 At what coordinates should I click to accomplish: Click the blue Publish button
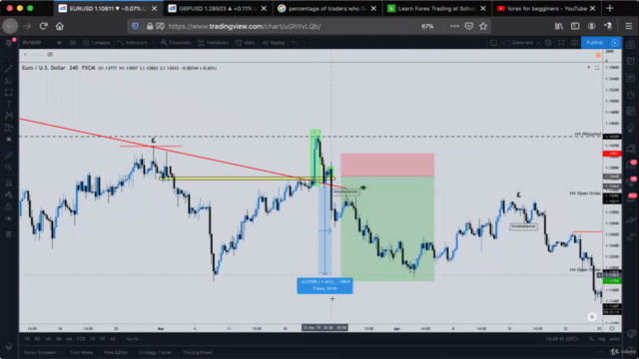[595, 43]
